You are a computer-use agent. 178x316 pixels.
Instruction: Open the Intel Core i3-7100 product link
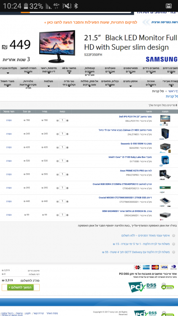[130, 157]
